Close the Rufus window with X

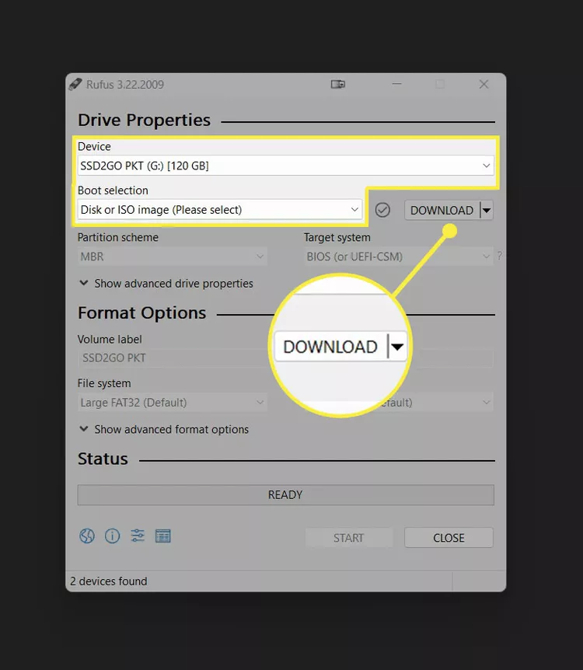484,84
